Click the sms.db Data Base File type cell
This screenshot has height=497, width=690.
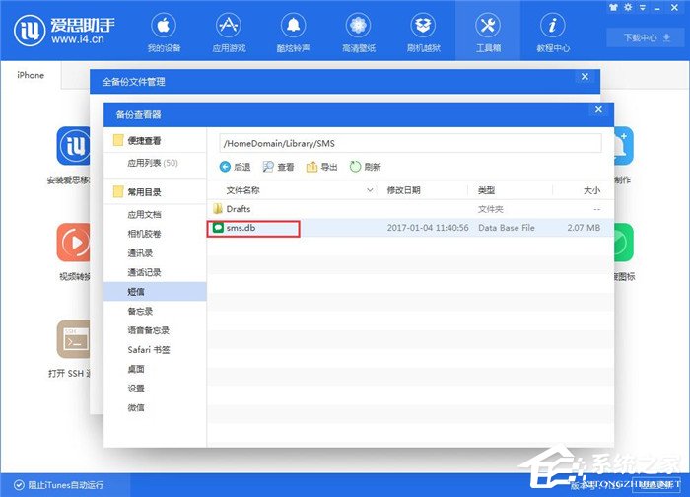(507, 228)
